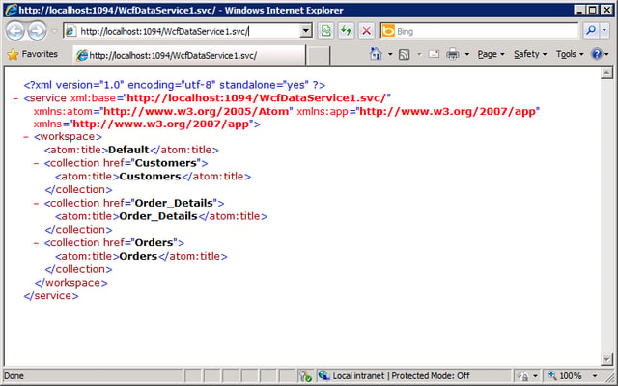618x386 pixels.
Task: Minimize the Internet Explorer window
Action: click(579, 10)
